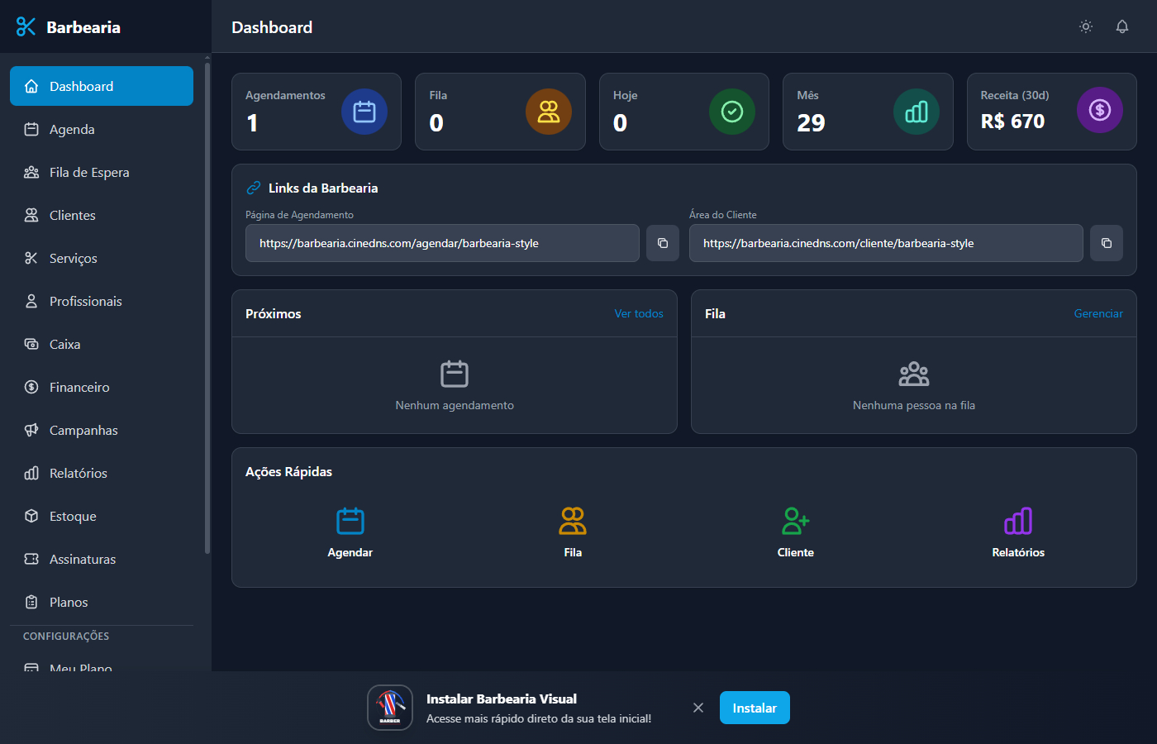Click the Gerenciar link in Fila
Screen dimensions: 1157x744
pos(1098,313)
